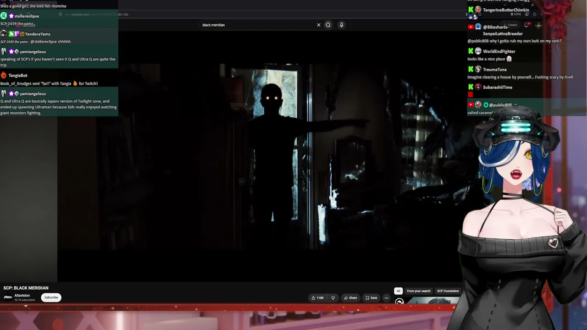Click the Kick icon beside WorldEndFighter
587x330 pixels.
click(x=471, y=51)
